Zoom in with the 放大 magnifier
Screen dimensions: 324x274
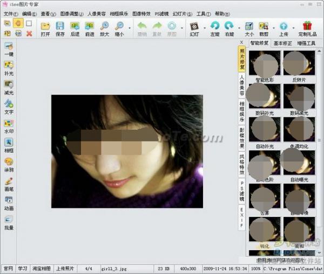104,26
